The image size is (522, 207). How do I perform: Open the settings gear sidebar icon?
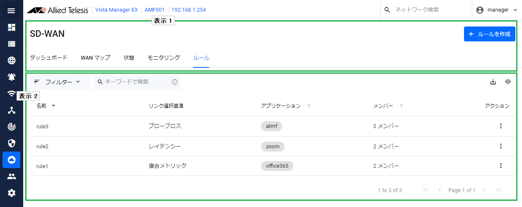pos(12,193)
